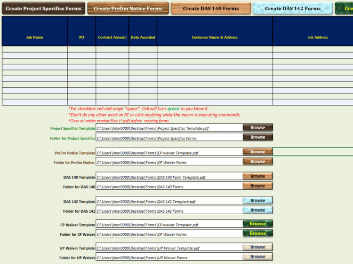Image resolution: width=353 pixels, height=264 pixels.
Task: Browse for the Prelim Notice Template
Action: (x=258, y=152)
